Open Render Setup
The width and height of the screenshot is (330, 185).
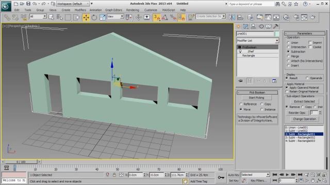(296, 17)
